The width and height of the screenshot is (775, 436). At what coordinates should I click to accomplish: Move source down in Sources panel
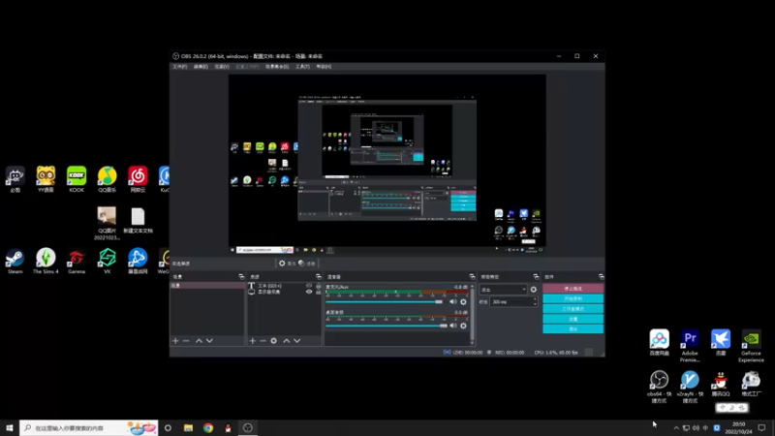point(297,341)
